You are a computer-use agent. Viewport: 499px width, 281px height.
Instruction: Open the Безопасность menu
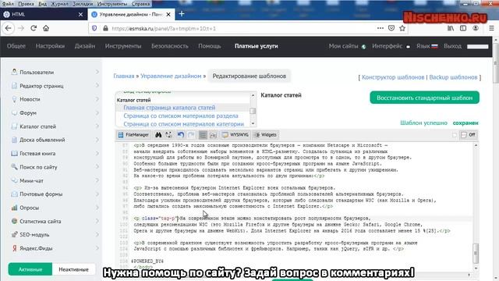(x=170, y=46)
